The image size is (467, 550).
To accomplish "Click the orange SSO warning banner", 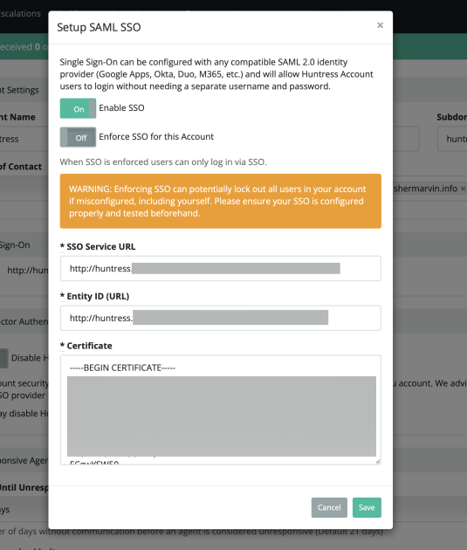I will point(221,201).
